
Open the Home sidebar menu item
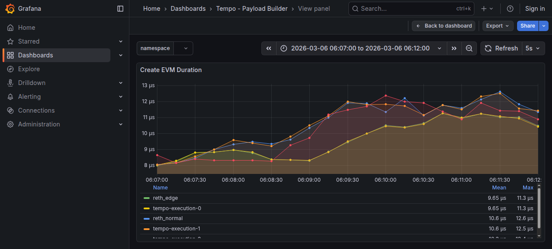coord(27,28)
